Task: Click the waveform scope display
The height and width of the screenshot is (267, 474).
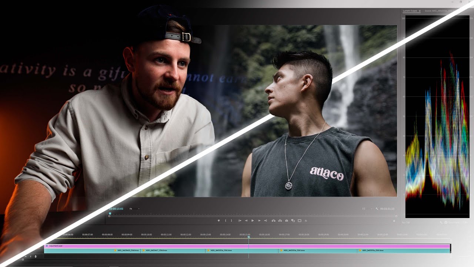Action: tap(437, 117)
